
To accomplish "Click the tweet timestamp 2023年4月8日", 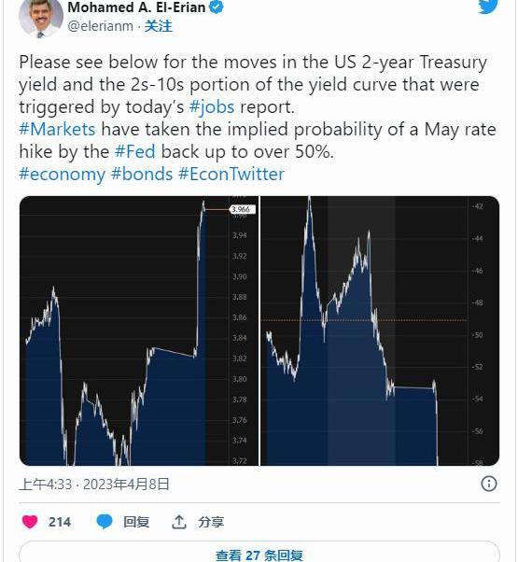I will (x=126, y=485).
